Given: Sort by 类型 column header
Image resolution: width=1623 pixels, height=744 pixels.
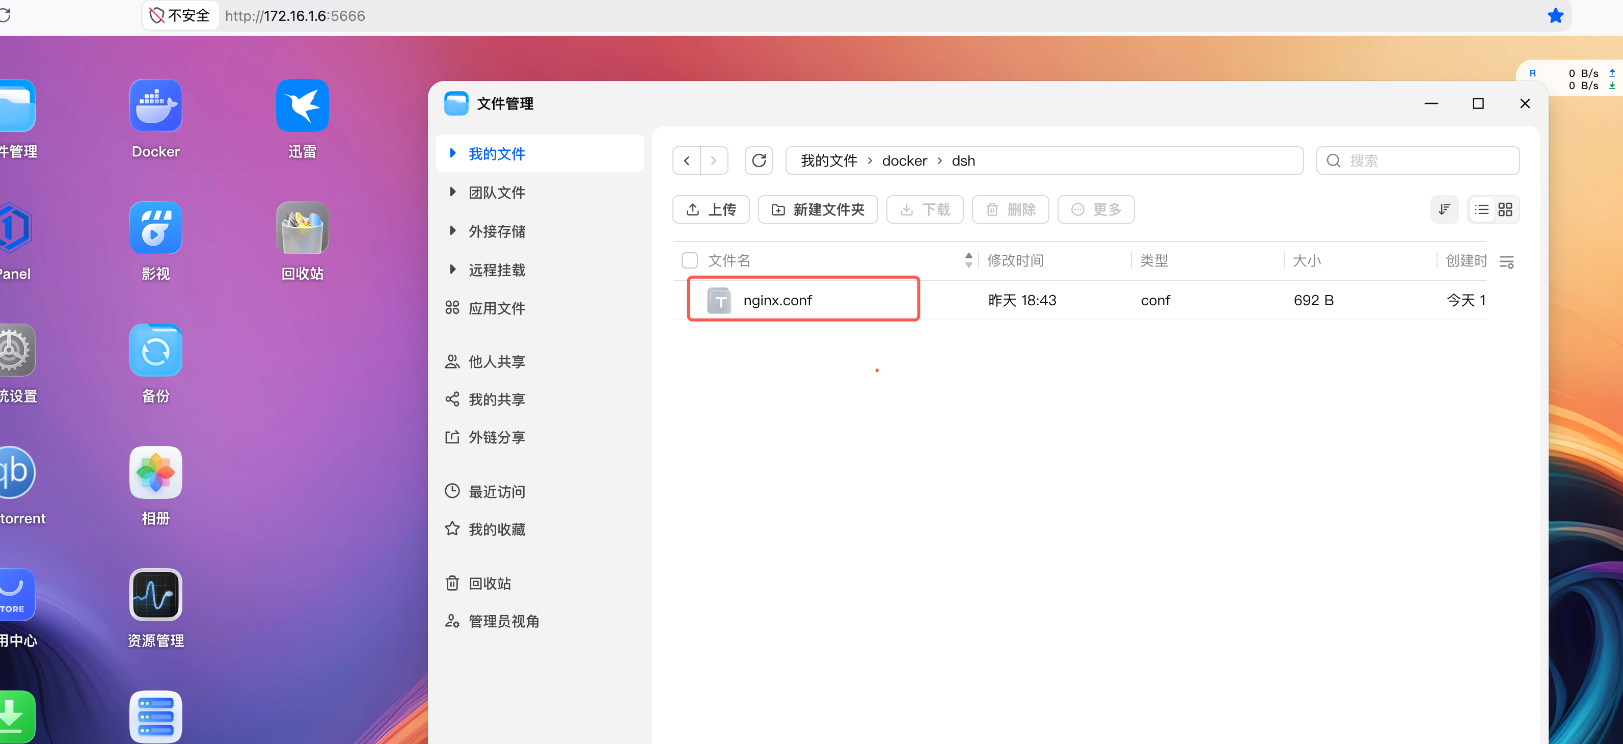Looking at the screenshot, I should tap(1154, 260).
